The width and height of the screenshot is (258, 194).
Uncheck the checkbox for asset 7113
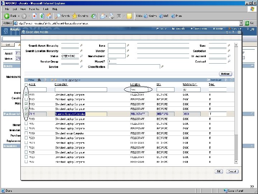pyautogui.click(x=26, y=104)
